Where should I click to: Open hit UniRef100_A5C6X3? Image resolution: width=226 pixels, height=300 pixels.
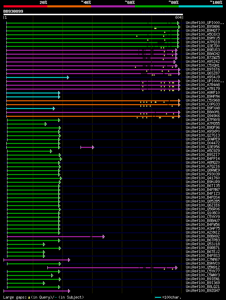coord(203,35)
